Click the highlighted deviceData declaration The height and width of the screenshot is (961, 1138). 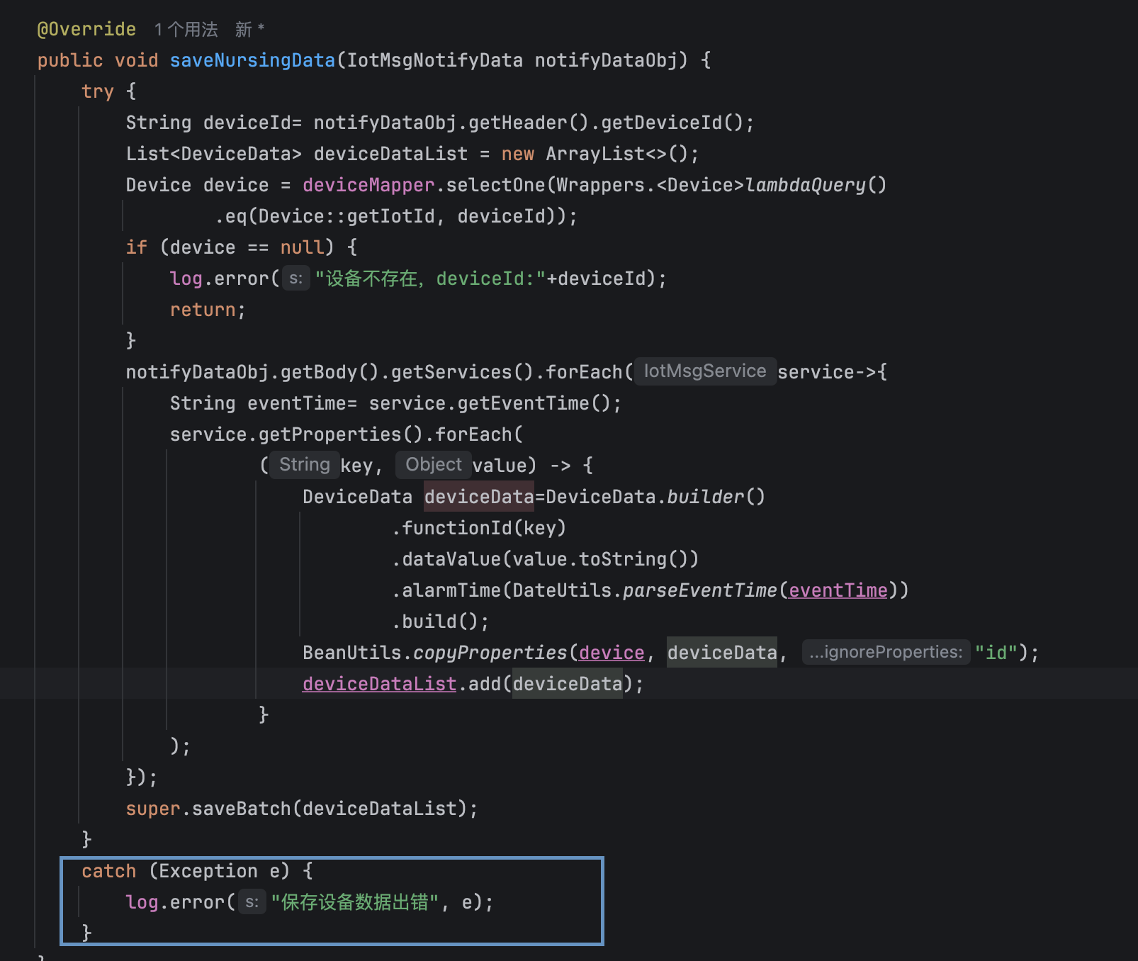click(479, 497)
